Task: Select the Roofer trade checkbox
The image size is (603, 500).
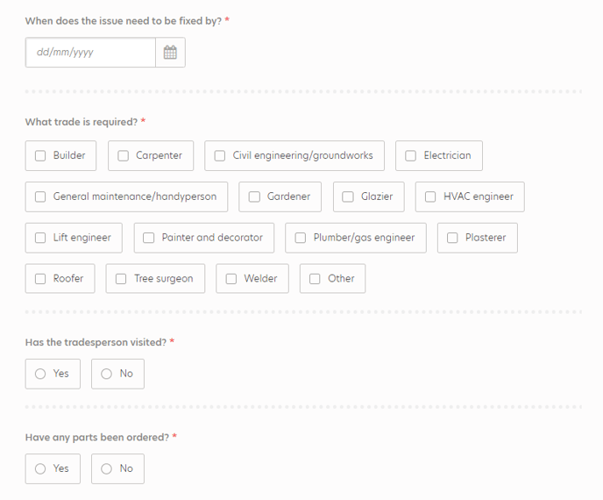Action: pos(40,279)
